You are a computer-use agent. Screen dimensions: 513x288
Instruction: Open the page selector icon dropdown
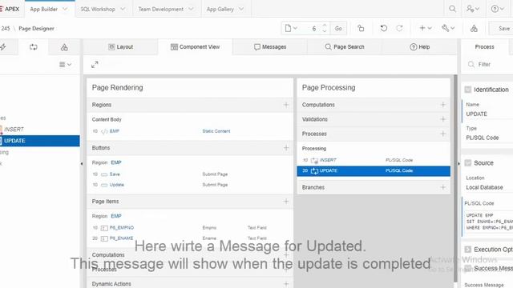point(291,29)
